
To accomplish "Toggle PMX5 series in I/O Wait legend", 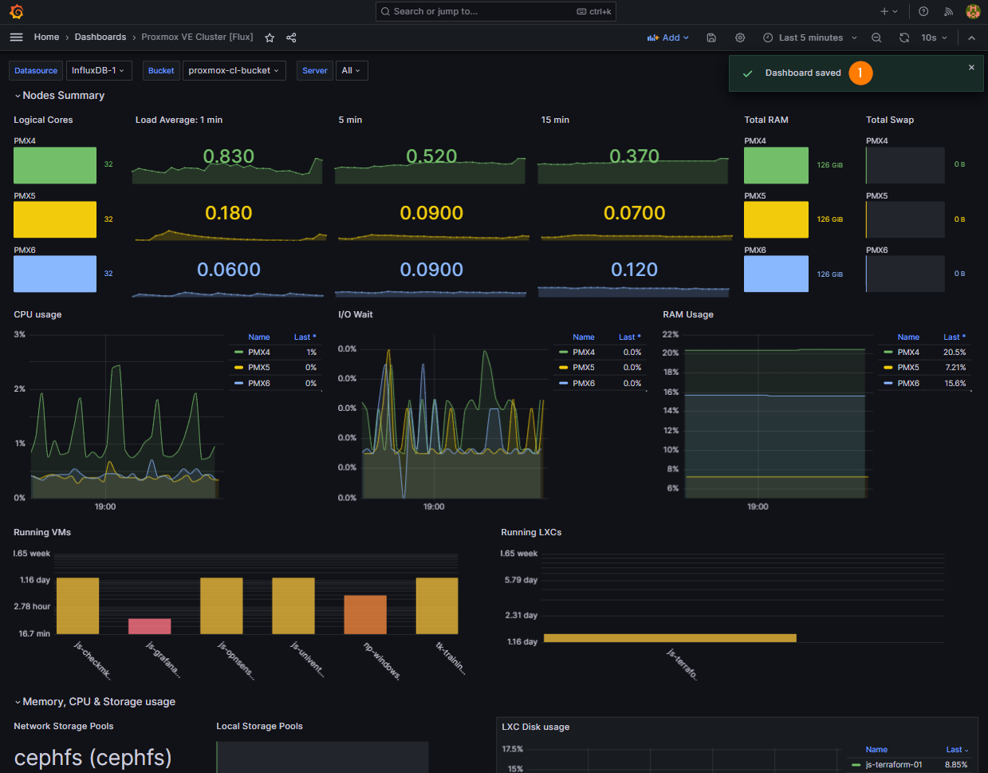I will pos(583,368).
